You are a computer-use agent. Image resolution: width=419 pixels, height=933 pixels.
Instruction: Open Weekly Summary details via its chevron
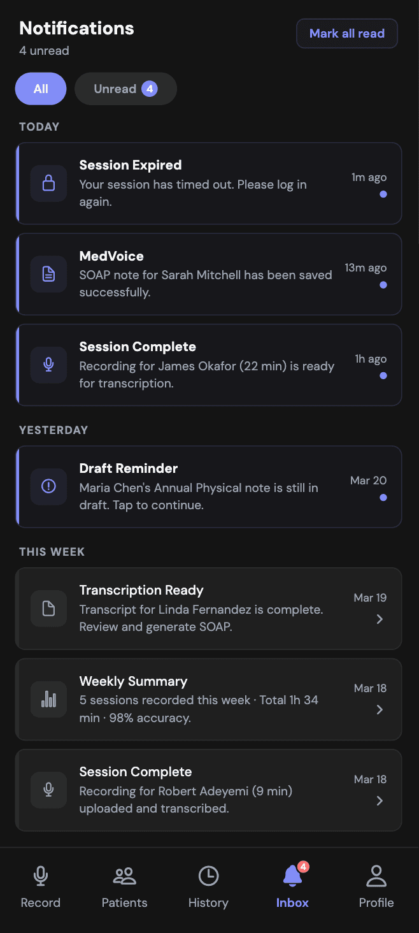pos(380,709)
